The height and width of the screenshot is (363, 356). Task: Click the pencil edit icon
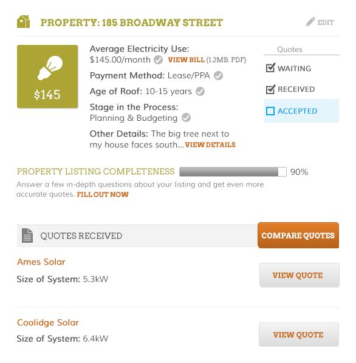pyautogui.click(x=310, y=22)
